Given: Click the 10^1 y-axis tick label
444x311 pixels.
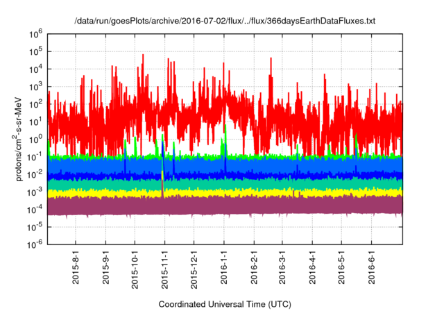Looking at the screenshot, I should click(x=35, y=122).
